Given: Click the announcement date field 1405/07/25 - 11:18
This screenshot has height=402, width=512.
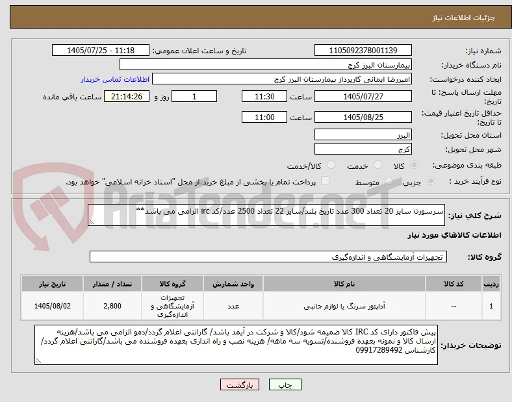Looking at the screenshot, I should pyautogui.click(x=101, y=50).
